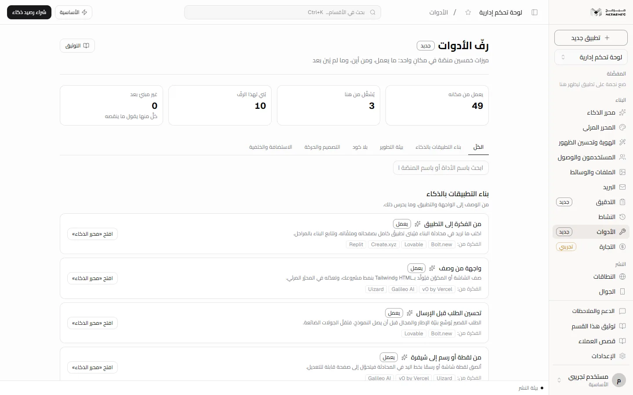Image resolution: width=633 pixels, height=395 pixels.
Task: Click the Galileo AI tag under واجهة من وصف
Action: tap(403, 289)
